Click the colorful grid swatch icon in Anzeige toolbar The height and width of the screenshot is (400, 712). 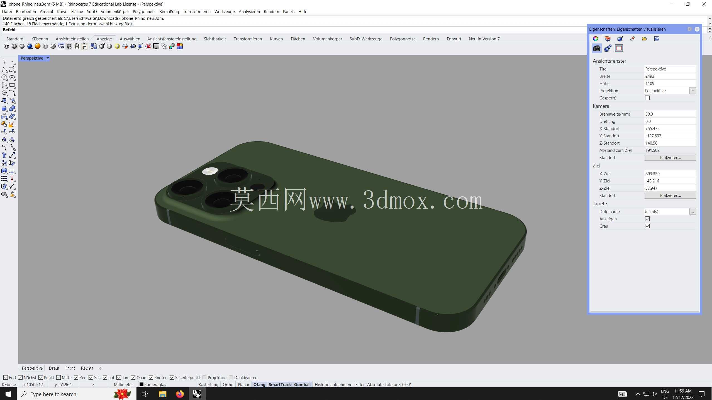[x=180, y=47]
